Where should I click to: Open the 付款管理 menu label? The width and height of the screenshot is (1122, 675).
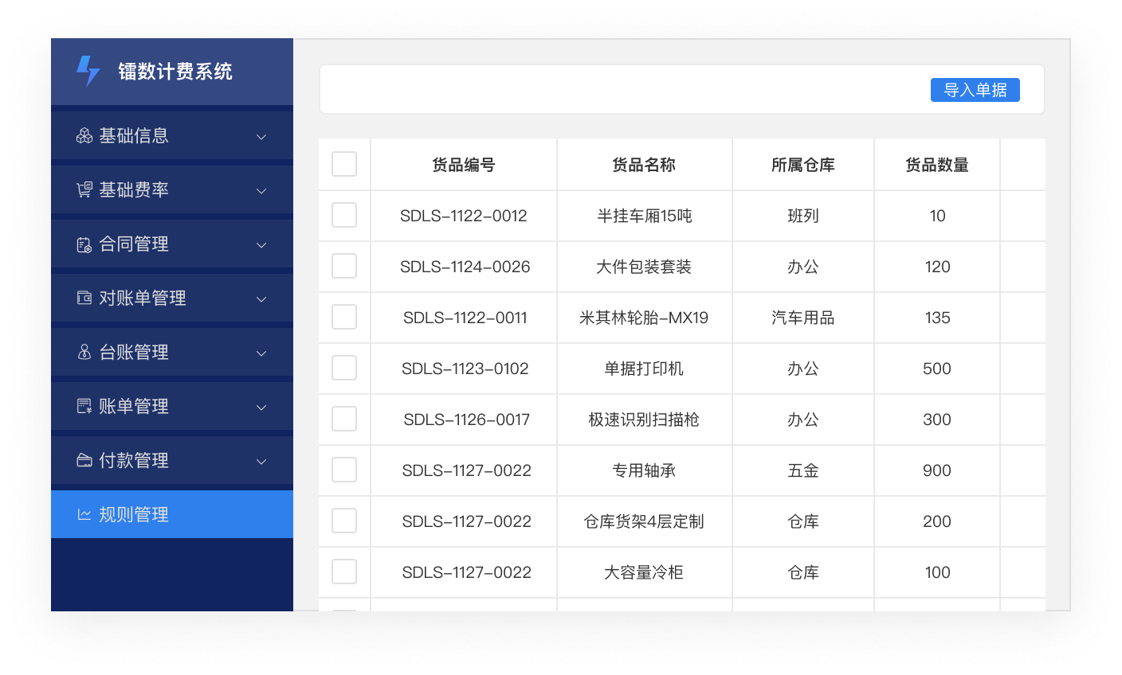click(134, 460)
